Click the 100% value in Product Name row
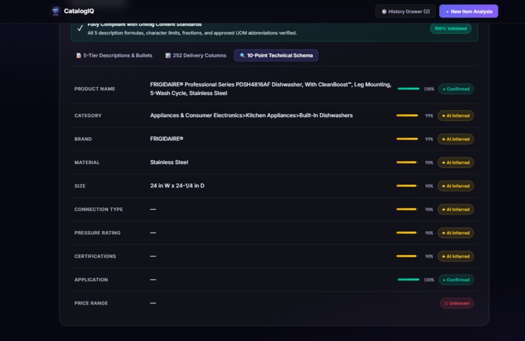The width and height of the screenshot is (525, 341). pyautogui.click(x=429, y=89)
